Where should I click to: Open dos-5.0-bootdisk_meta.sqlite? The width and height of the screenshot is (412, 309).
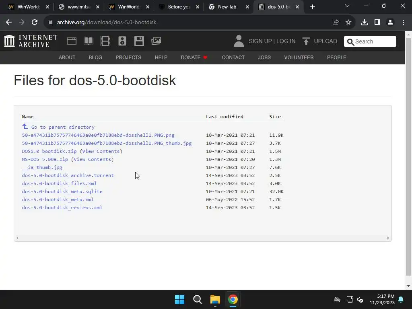point(62,192)
